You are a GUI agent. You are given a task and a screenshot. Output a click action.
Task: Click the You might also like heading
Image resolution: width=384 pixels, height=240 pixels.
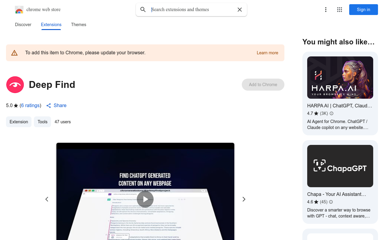coord(338,42)
